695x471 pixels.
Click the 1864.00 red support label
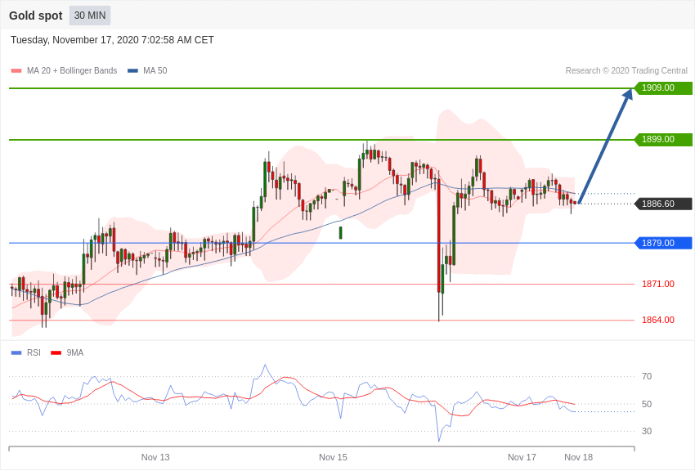(x=657, y=320)
